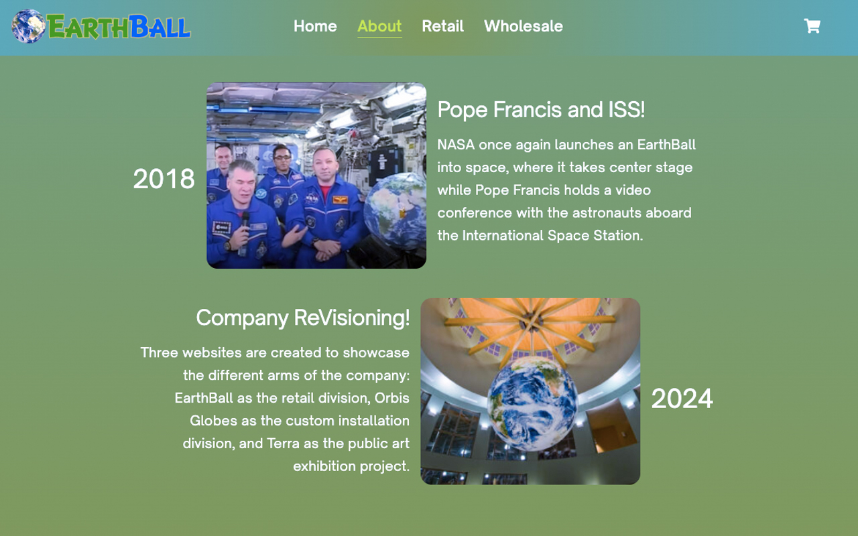The image size is (858, 536).
Task: Click the 2024 timeline year
Action: [682, 399]
